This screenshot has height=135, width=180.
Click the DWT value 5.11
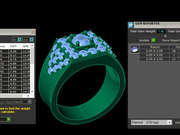tap(13, 55)
